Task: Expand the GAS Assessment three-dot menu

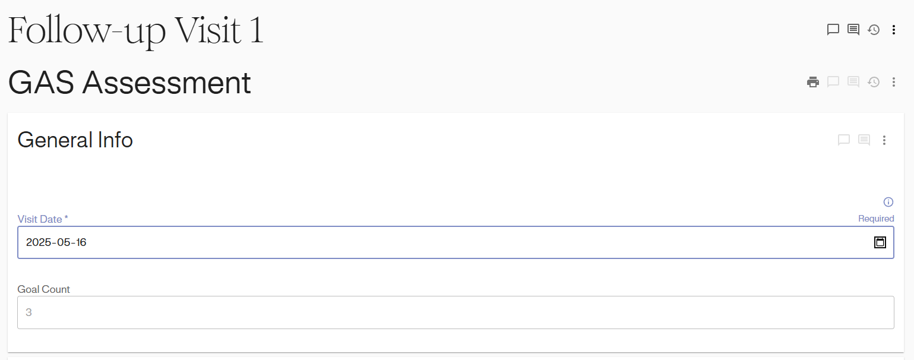Action: [x=894, y=82]
